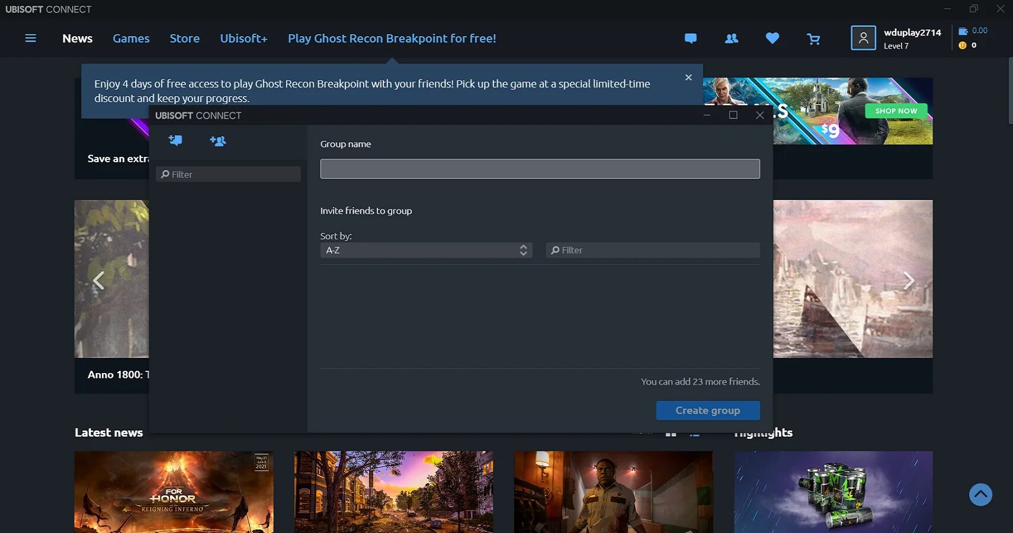The height and width of the screenshot is (533, 1013).
Task: Click the 'Latest news' heading
Action: (109, 432)
